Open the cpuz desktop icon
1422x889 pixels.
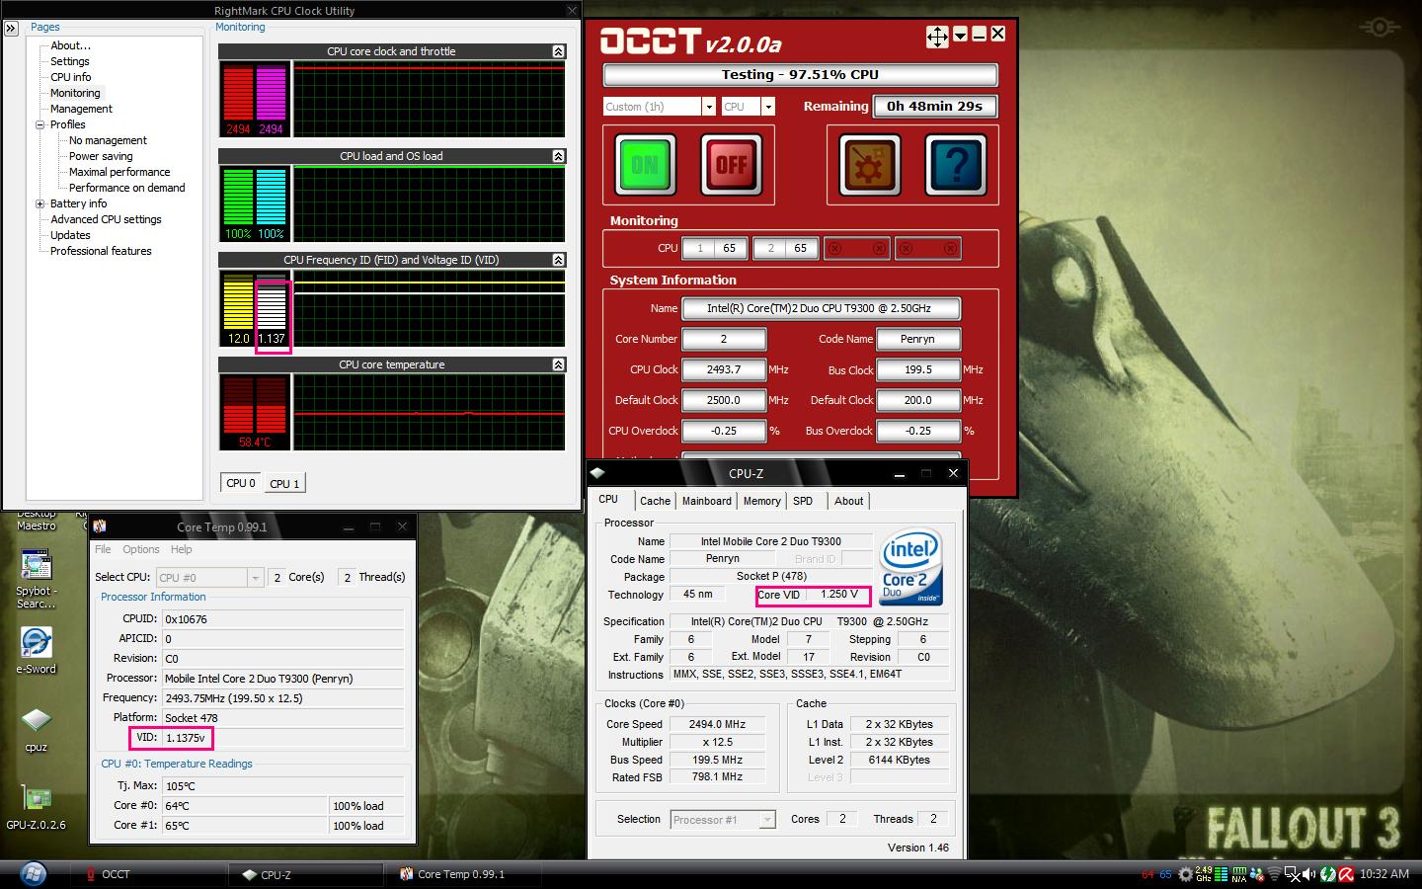(36, 729)
